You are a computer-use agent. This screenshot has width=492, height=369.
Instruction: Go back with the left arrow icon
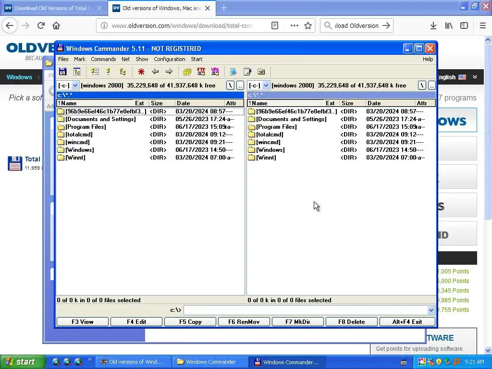tap(155, 72)
